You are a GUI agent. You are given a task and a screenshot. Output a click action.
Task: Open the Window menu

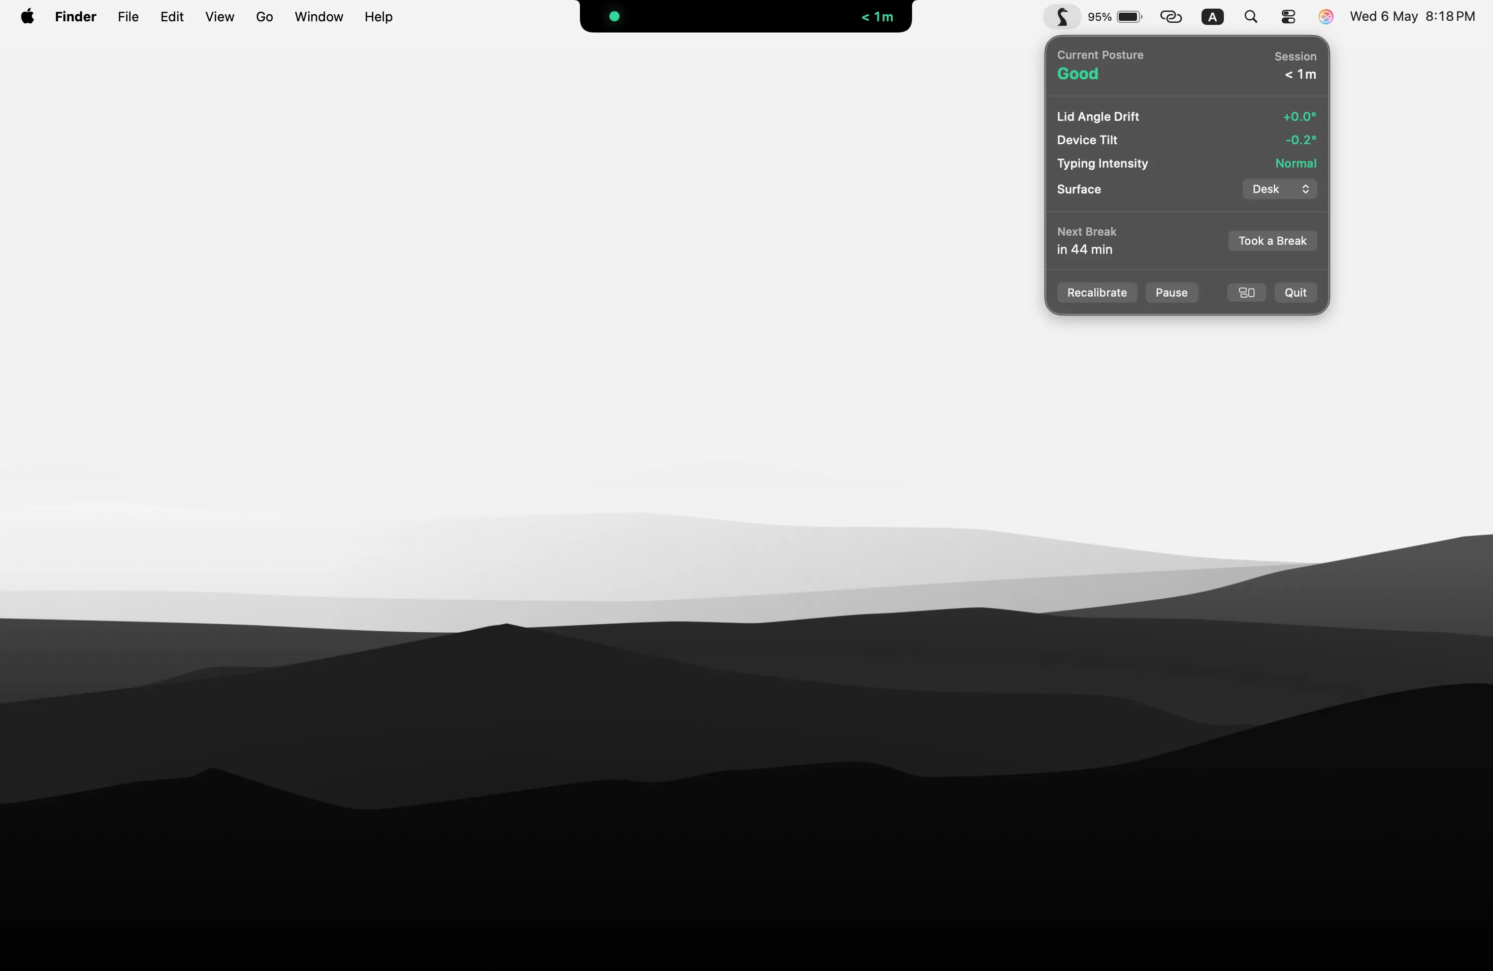pyautogui.click(x=319, y=17)
